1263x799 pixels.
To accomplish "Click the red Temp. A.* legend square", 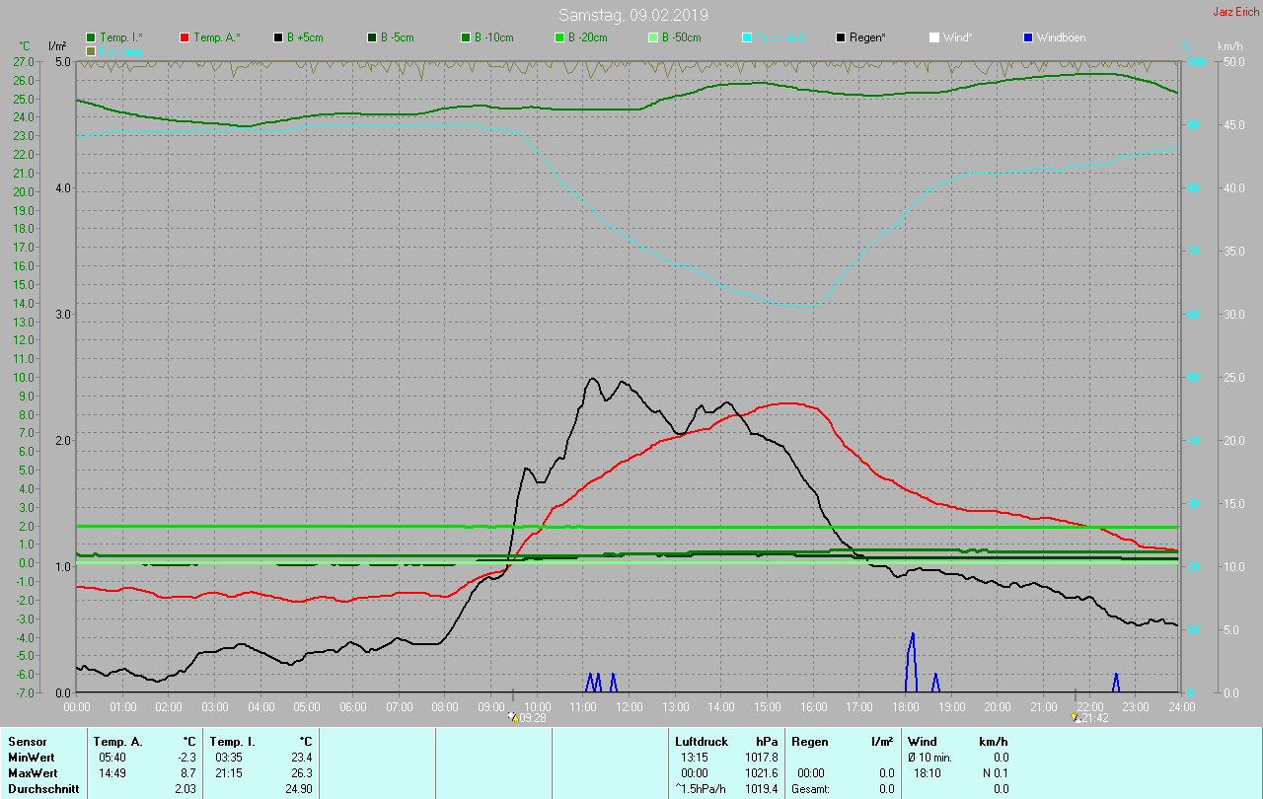I will (185, 37).
